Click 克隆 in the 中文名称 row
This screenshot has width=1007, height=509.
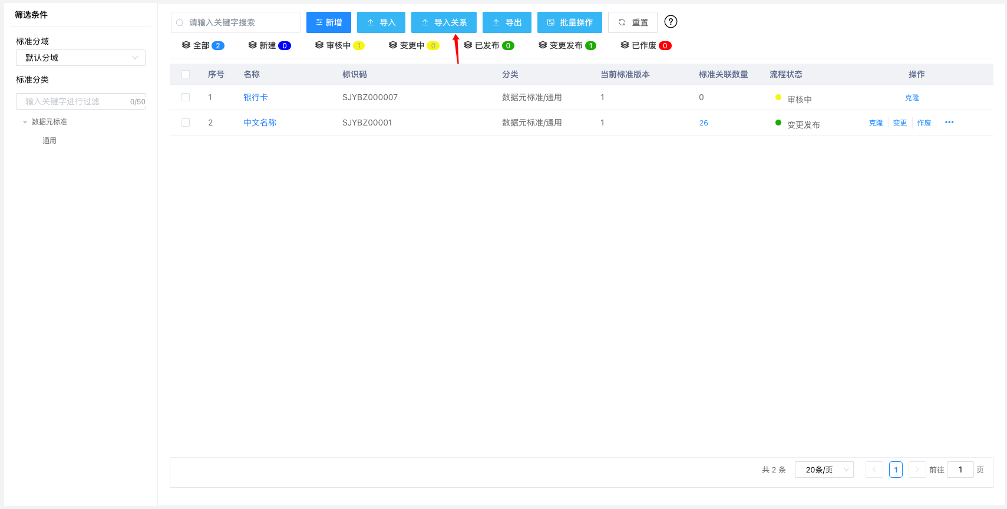876,123
